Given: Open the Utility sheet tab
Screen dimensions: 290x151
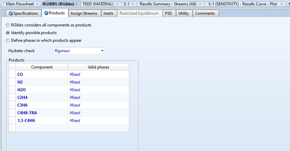Looking at the screenshot, I should coord(184,13).
